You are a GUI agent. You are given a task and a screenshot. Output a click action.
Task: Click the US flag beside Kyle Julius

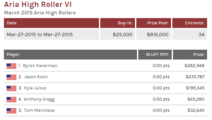tap(11, 88)
